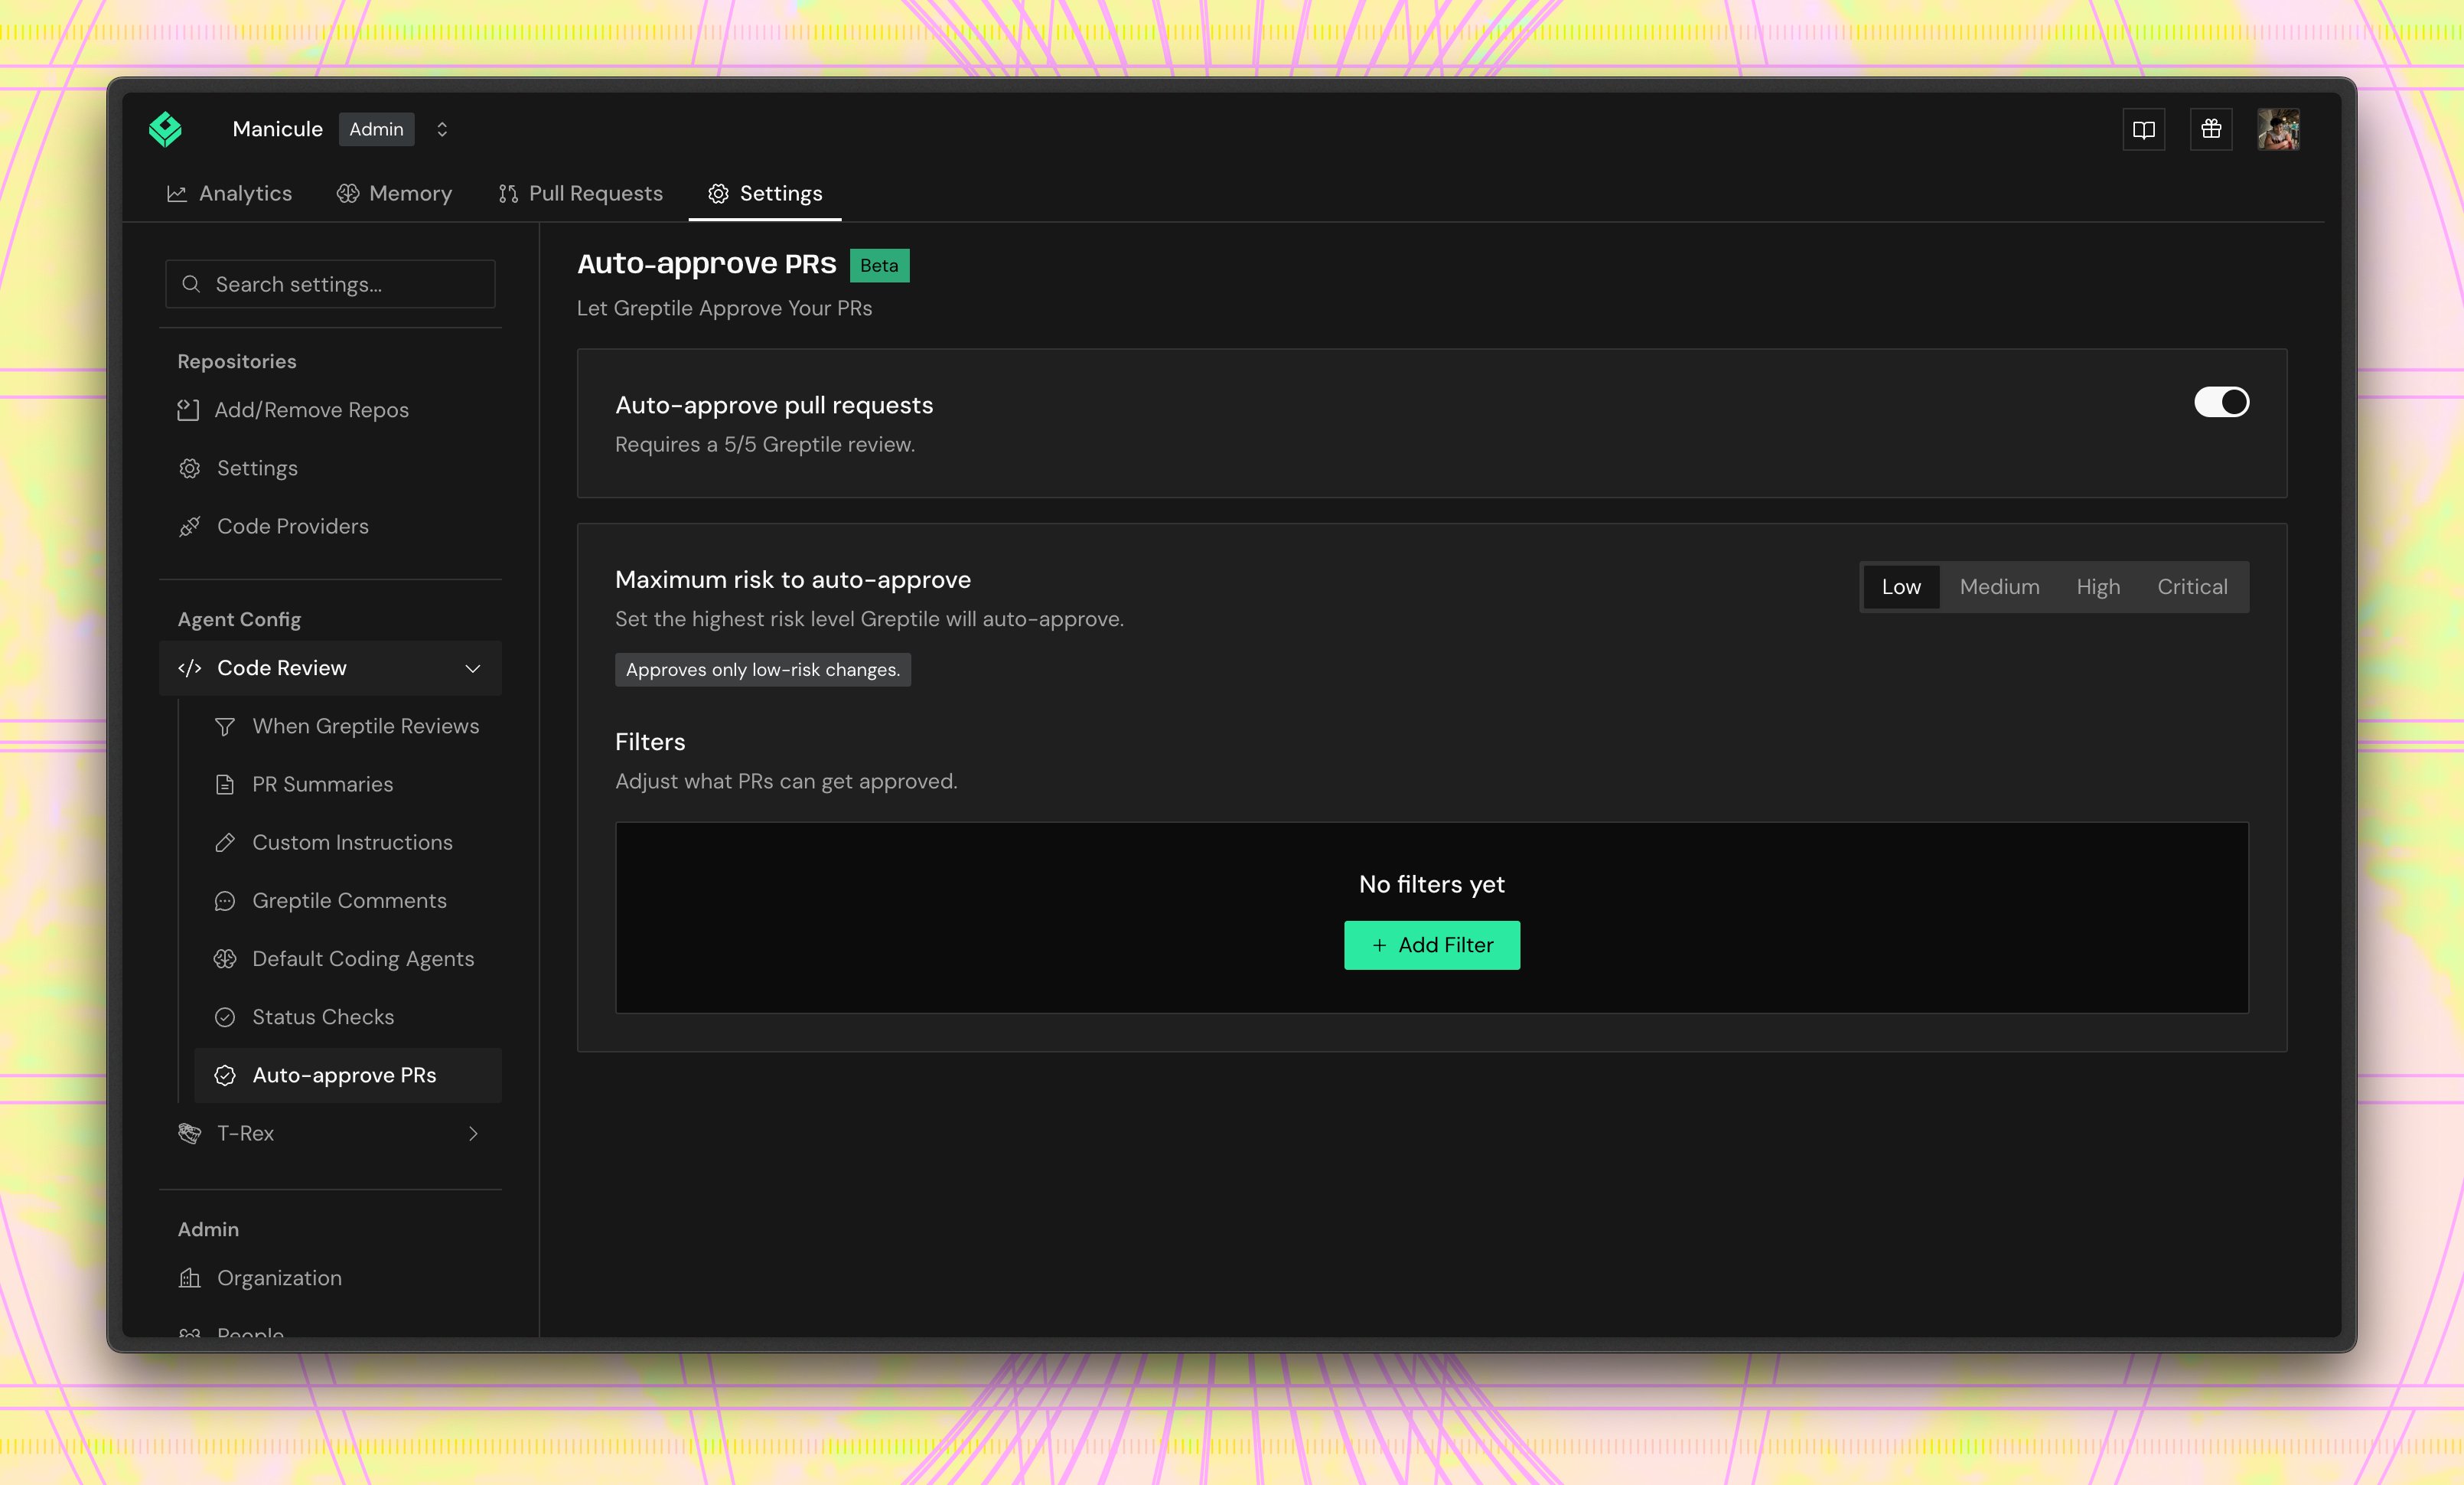The width and height of the screenshot is (2464, 1485).
Task: Open When Greptile Reviews settings
Action: click(348, 726)
